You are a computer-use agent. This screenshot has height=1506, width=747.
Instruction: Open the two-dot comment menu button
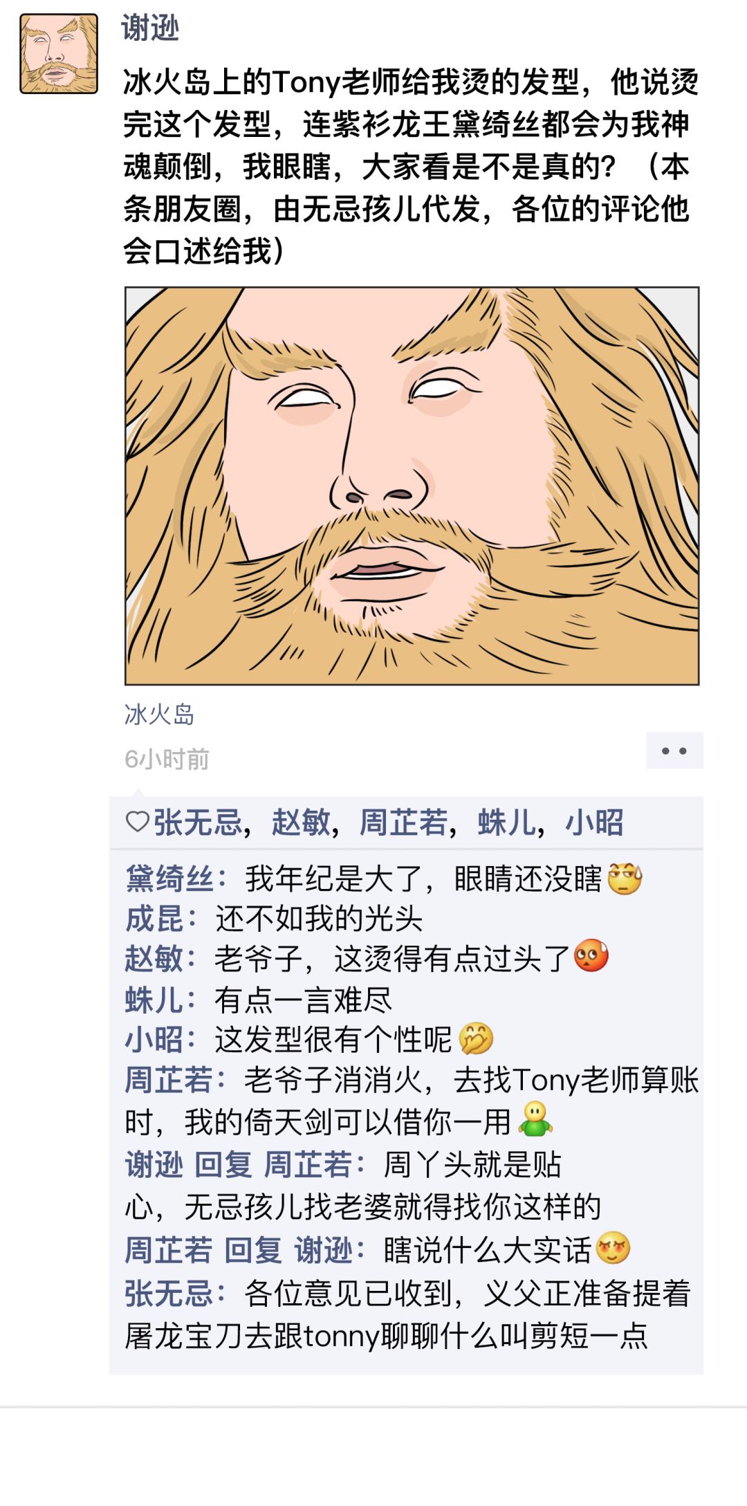pos(674,751)
